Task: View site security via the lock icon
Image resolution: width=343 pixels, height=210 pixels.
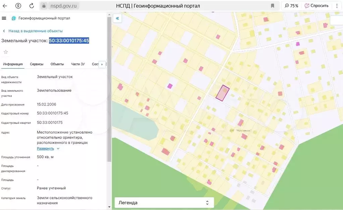Action: 44,6
